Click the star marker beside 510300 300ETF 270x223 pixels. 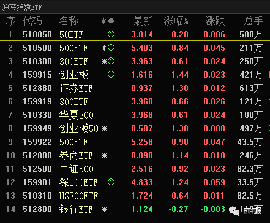pos(104,61)
